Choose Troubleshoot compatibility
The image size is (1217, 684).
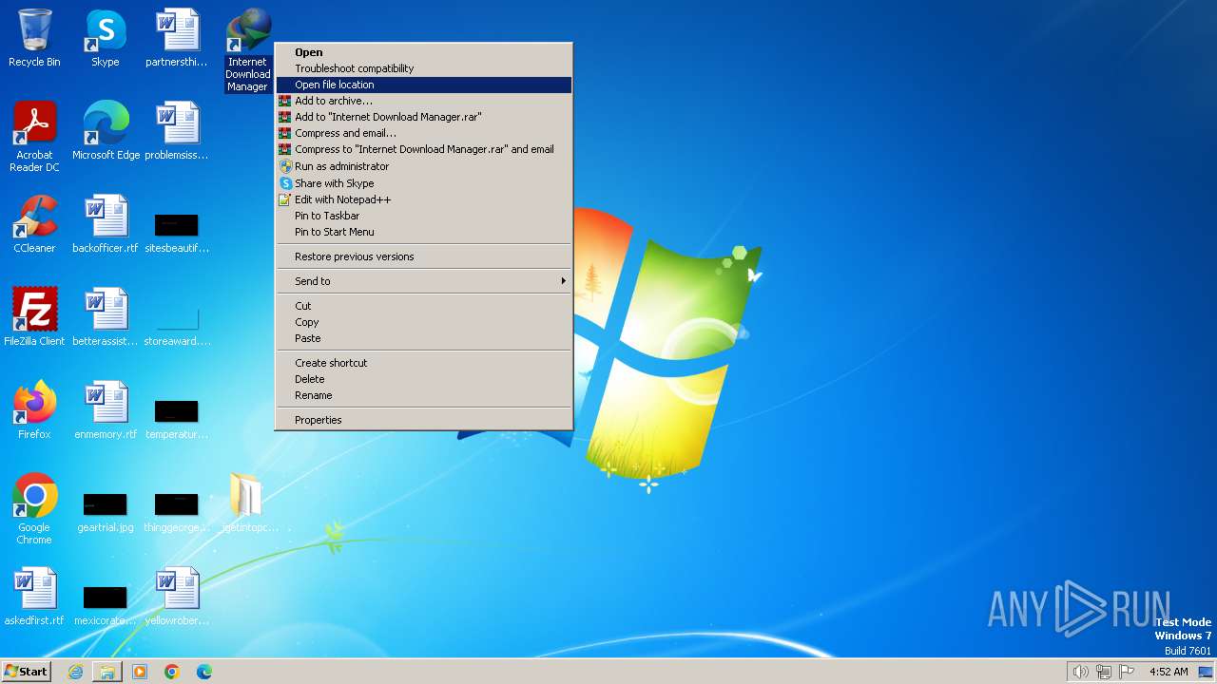point(424,68)
